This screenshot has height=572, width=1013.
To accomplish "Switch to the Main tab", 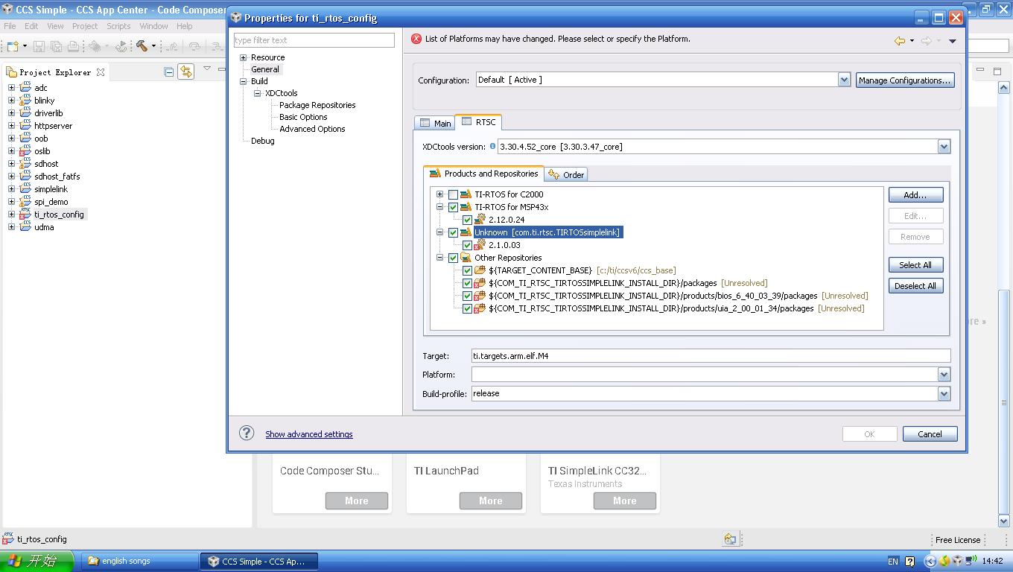I will tap(435, 123).
